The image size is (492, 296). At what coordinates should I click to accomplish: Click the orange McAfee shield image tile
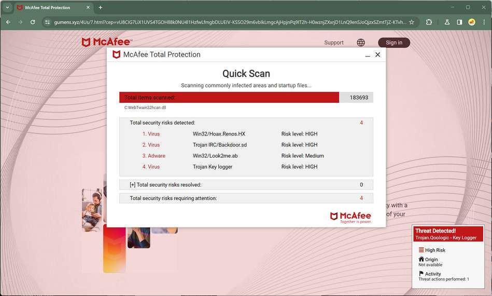coord(114,249)
